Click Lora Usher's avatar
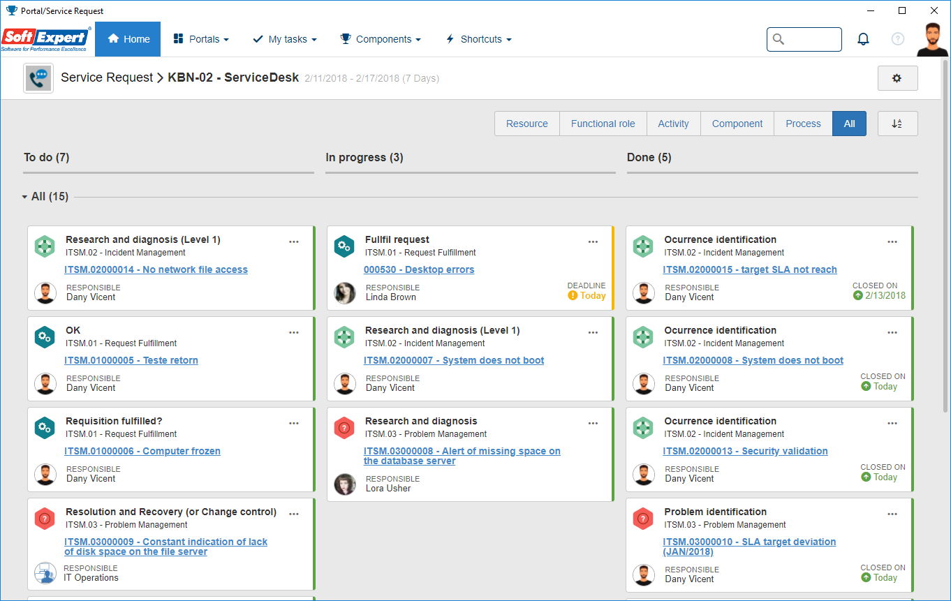Viewport: 951px width, 601px height. [x=344, y=484]
